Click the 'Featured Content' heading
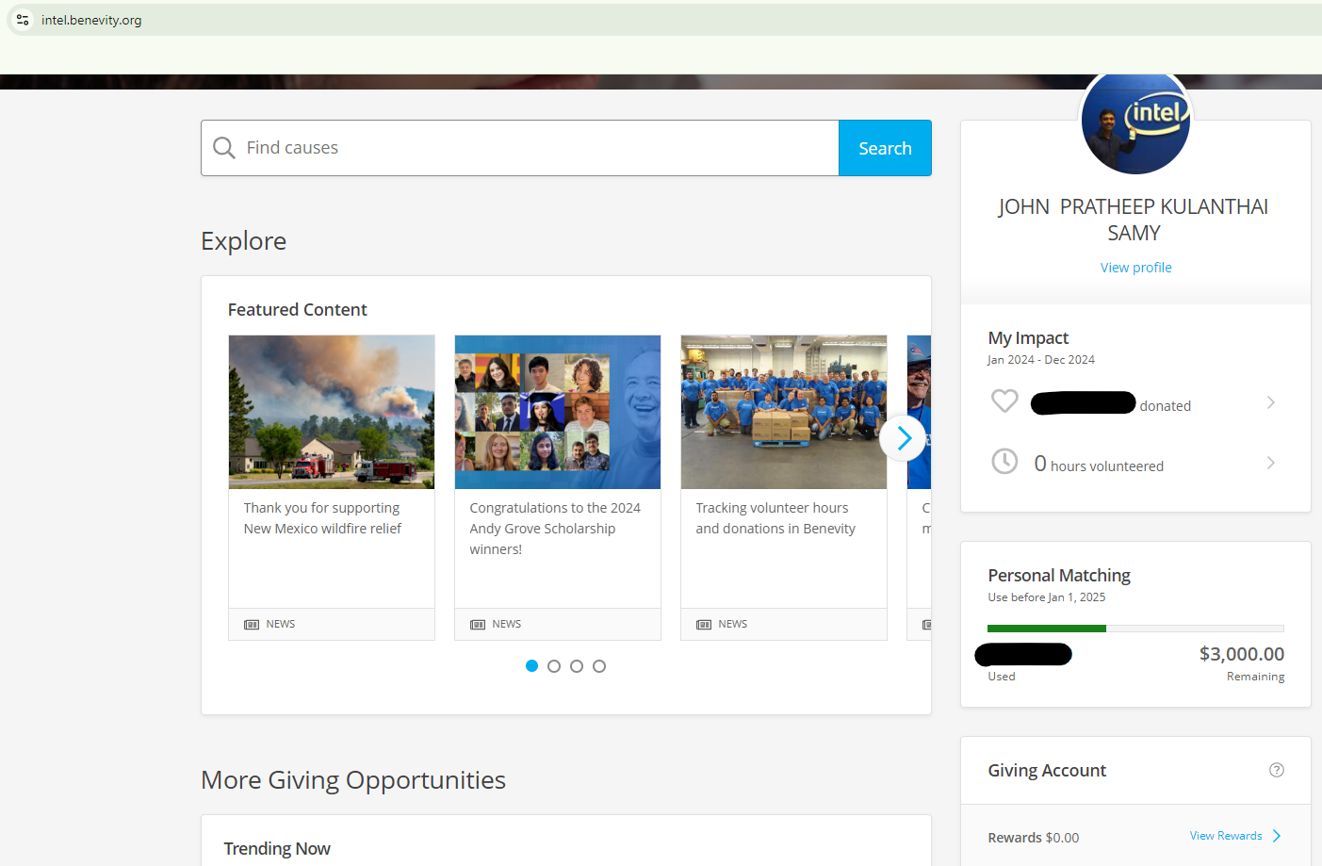1322x866 pixels. [298, 310]
